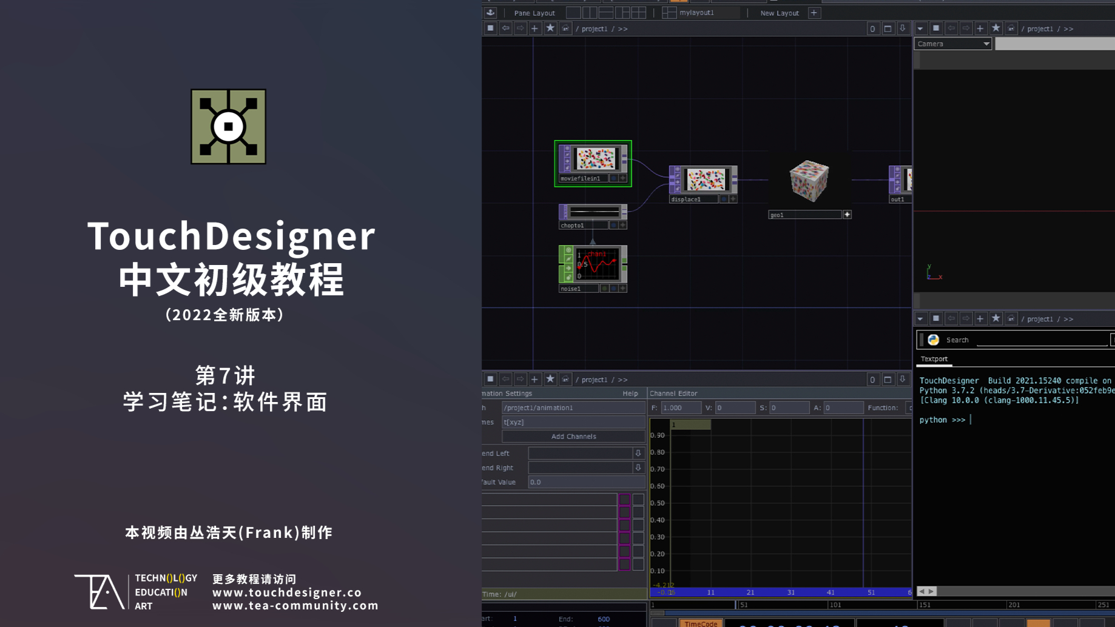Open the top network pane's split arrow
Screen dimensions: 1115x627
[903, 29]
